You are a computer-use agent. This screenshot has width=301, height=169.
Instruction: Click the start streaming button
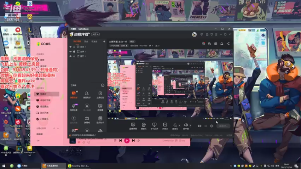tap(223, 126)
